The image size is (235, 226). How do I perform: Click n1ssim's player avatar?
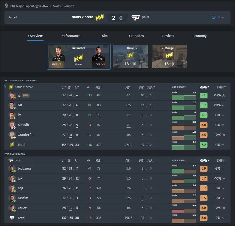coord(12,198)
